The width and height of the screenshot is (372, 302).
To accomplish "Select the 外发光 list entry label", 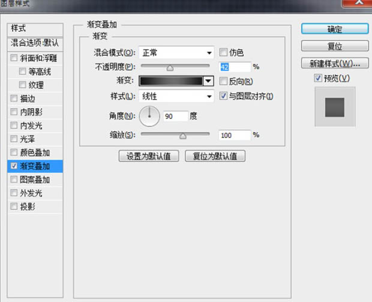I will point(31,193).
